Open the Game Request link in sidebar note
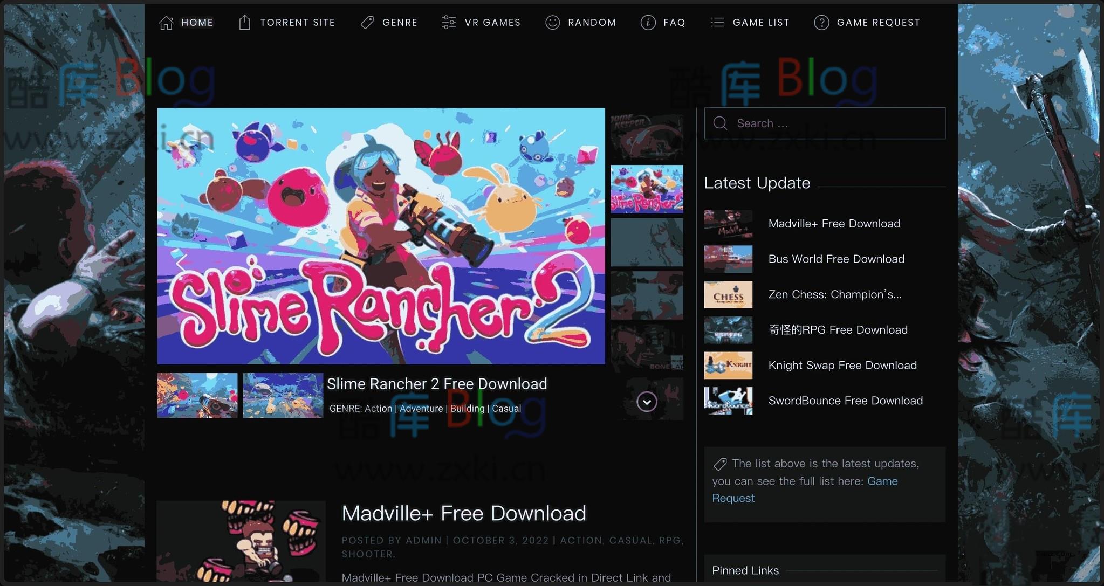1104x586 pixels. click(x=882, y=481)
